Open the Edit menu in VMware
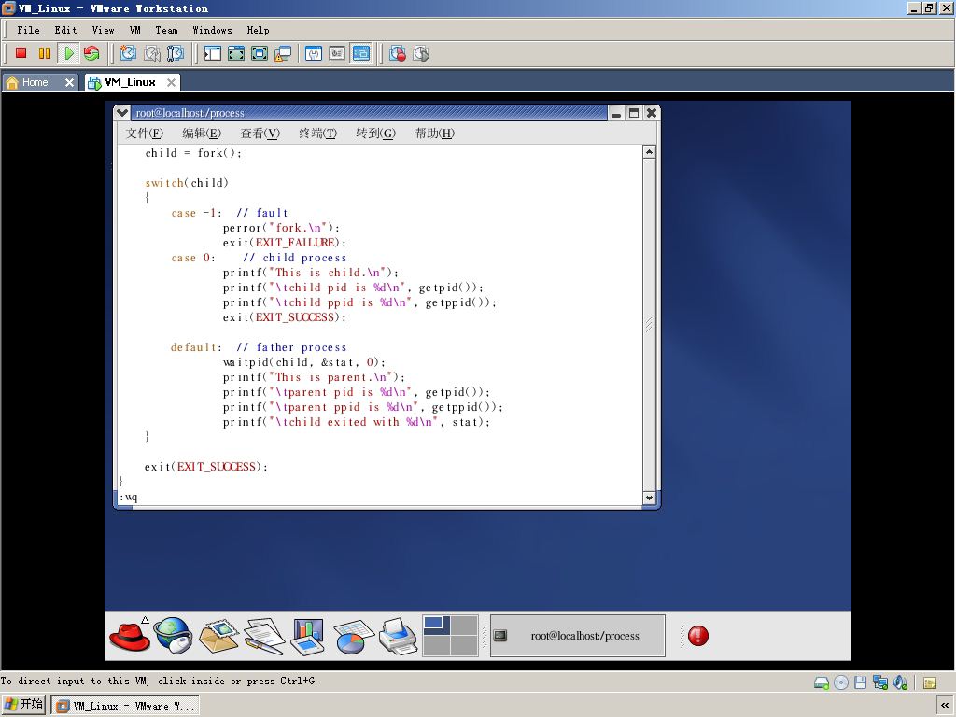956x717 pixels. pos(65,30)
